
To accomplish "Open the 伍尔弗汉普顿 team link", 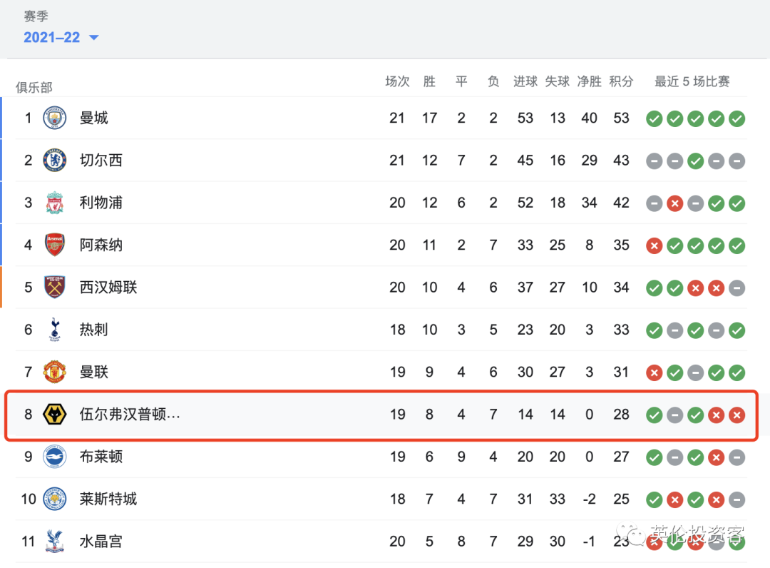I will point(130,414).
